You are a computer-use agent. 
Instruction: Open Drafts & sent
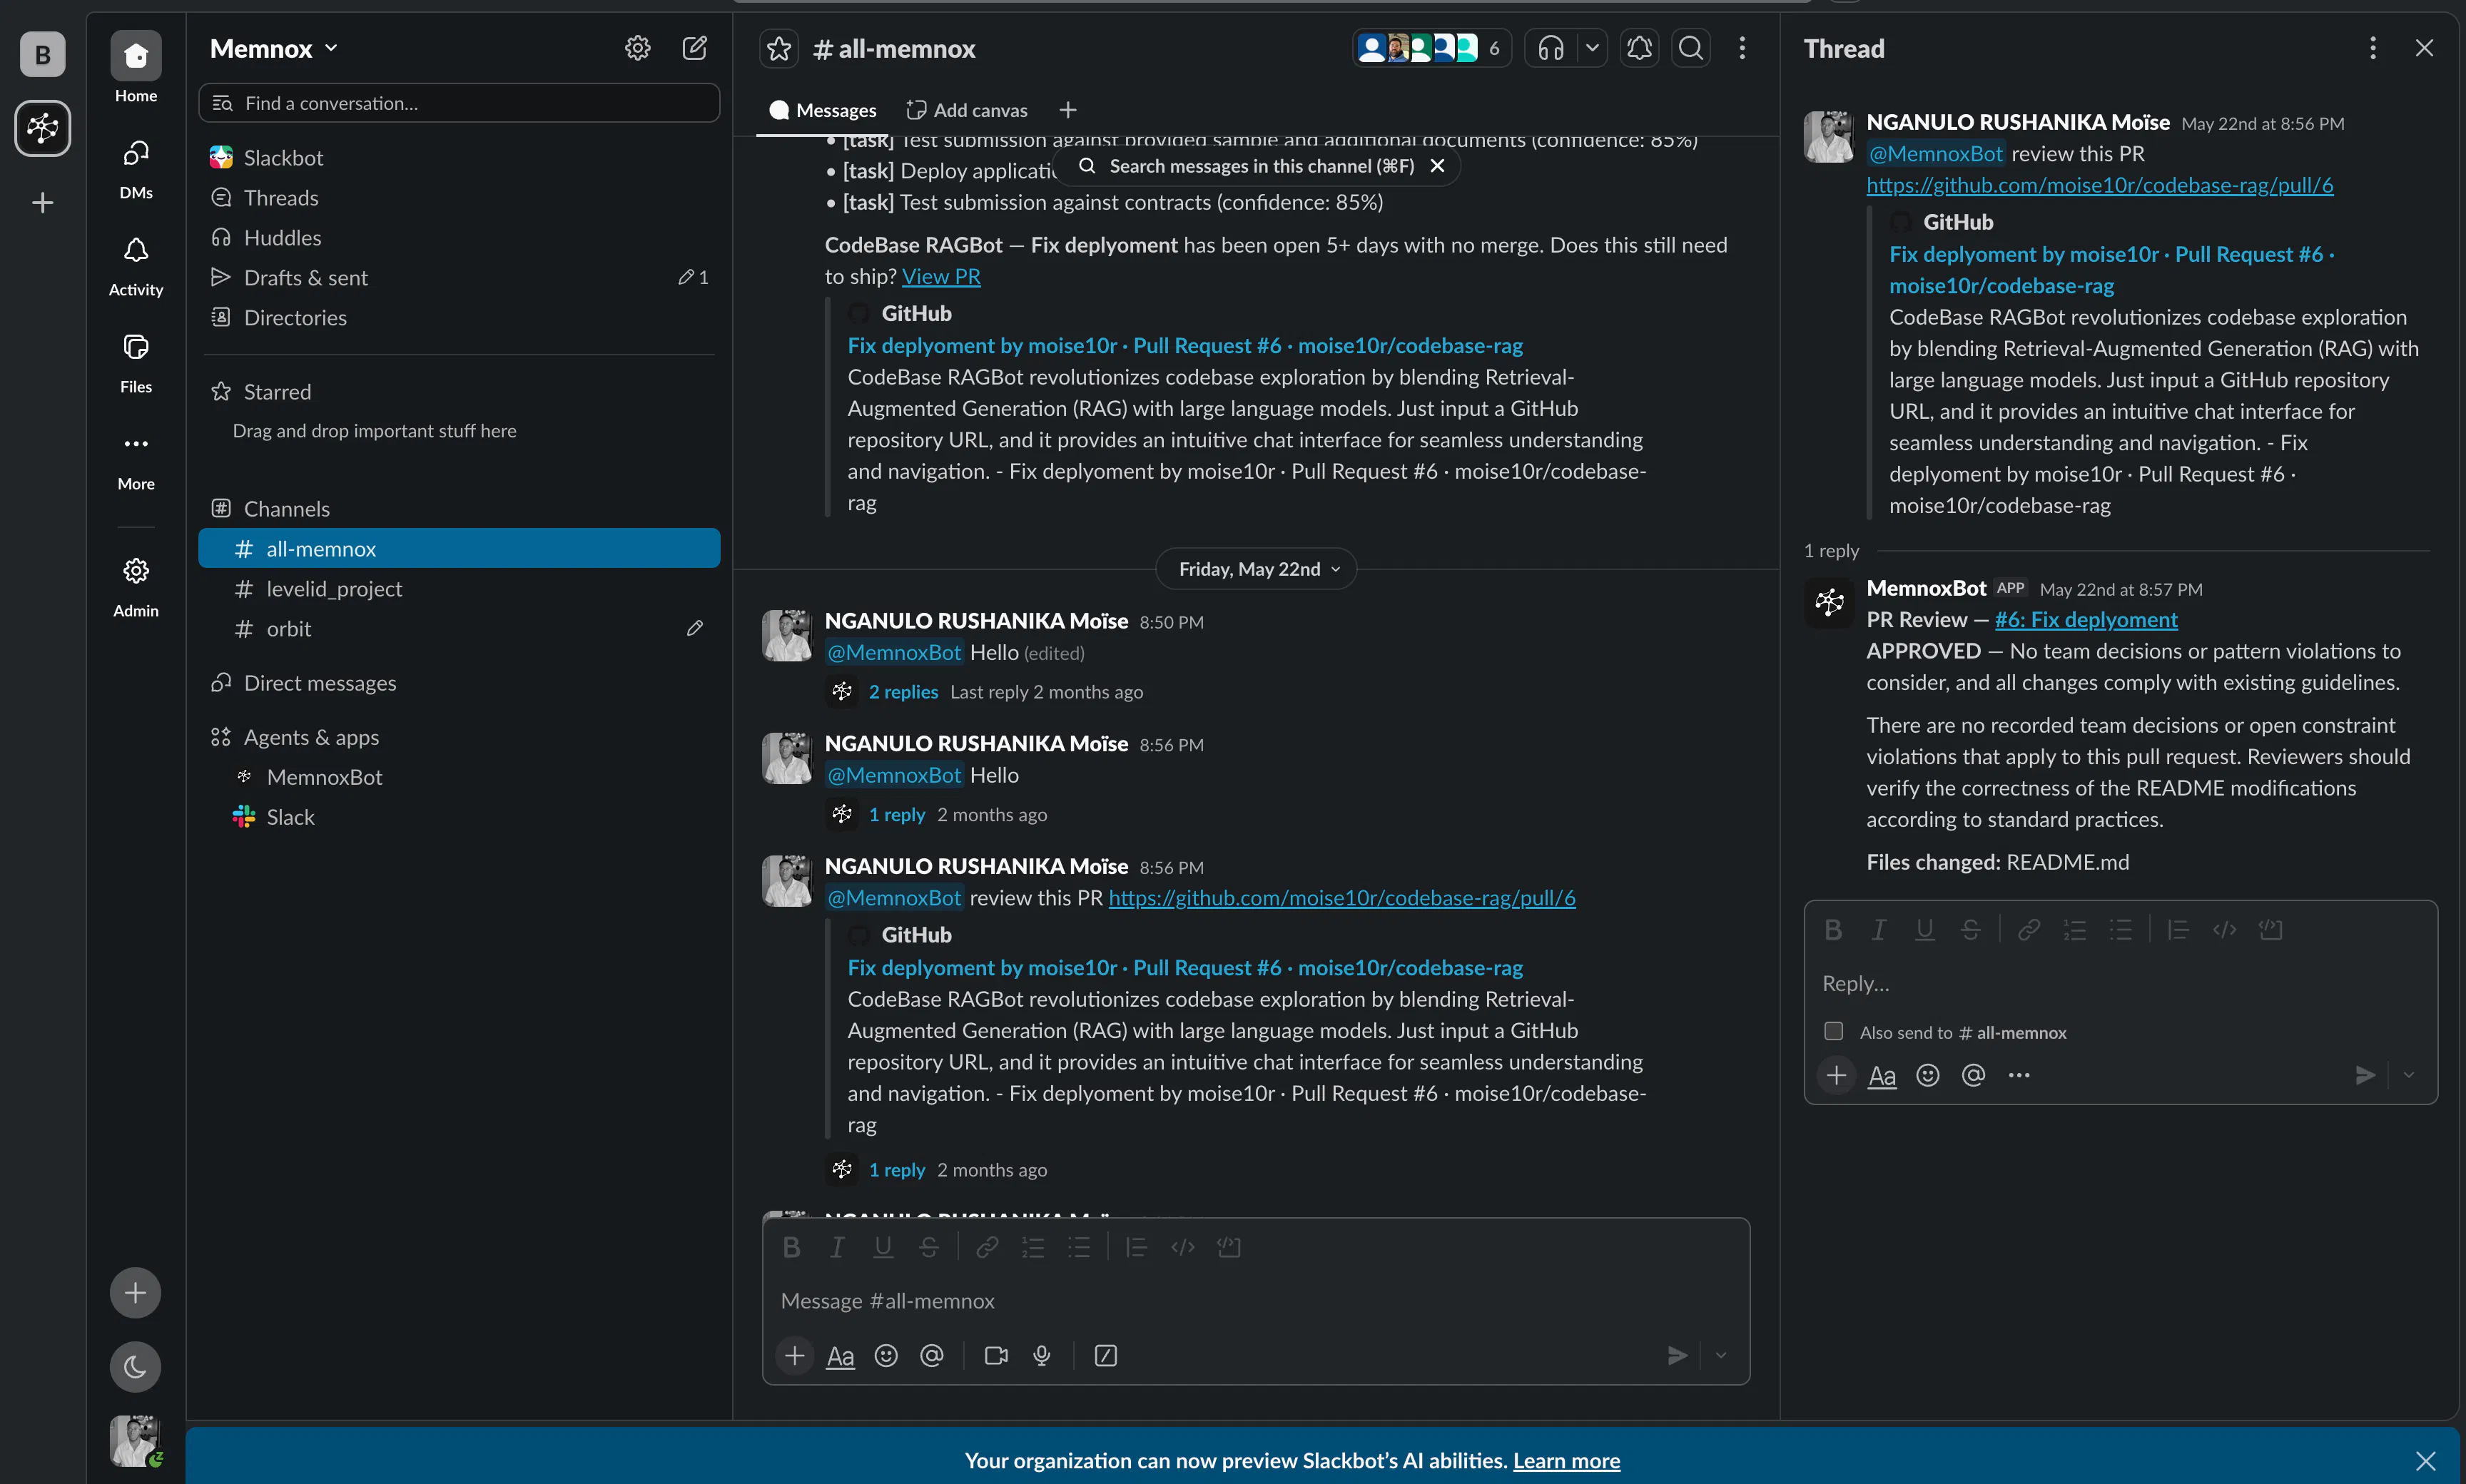[x=459, y=278]
